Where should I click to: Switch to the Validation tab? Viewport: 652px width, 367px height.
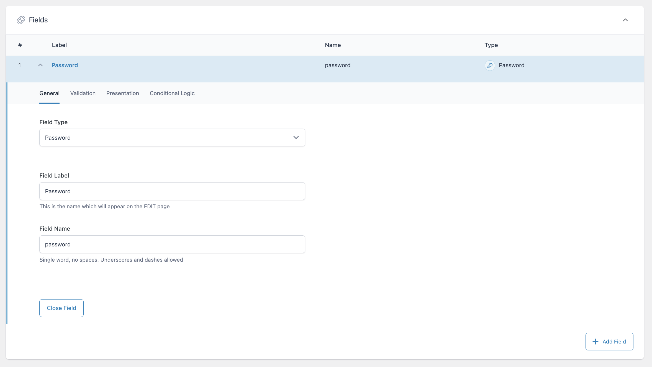pos(83,93)
